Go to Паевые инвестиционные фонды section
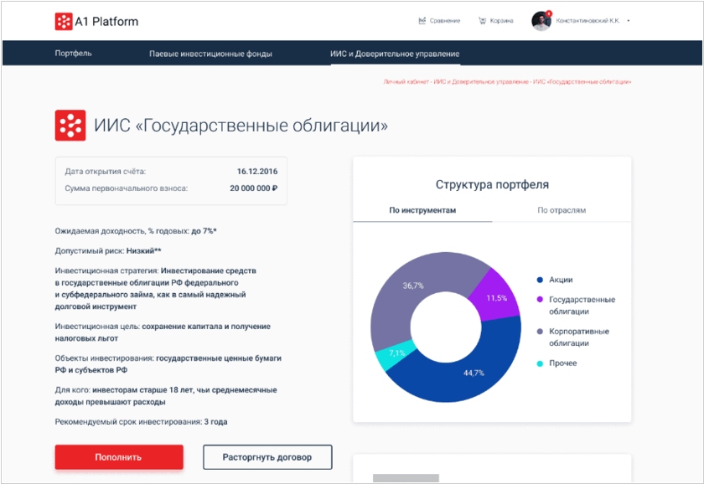 tap(210, 54)
